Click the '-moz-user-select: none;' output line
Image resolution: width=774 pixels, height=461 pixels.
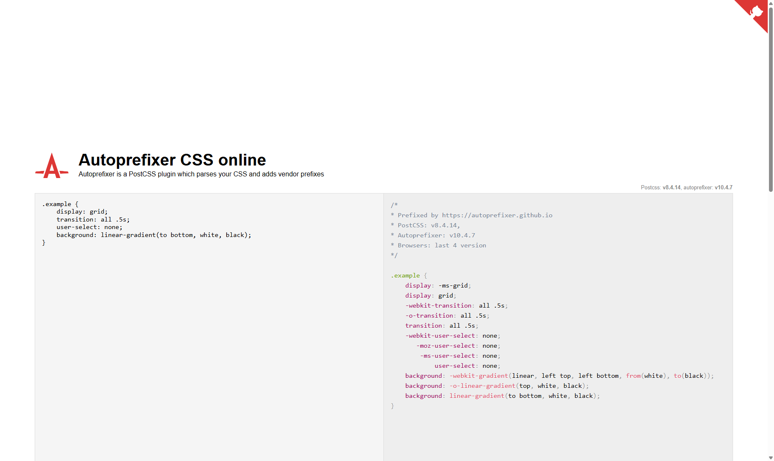click(x=458, y=346)
